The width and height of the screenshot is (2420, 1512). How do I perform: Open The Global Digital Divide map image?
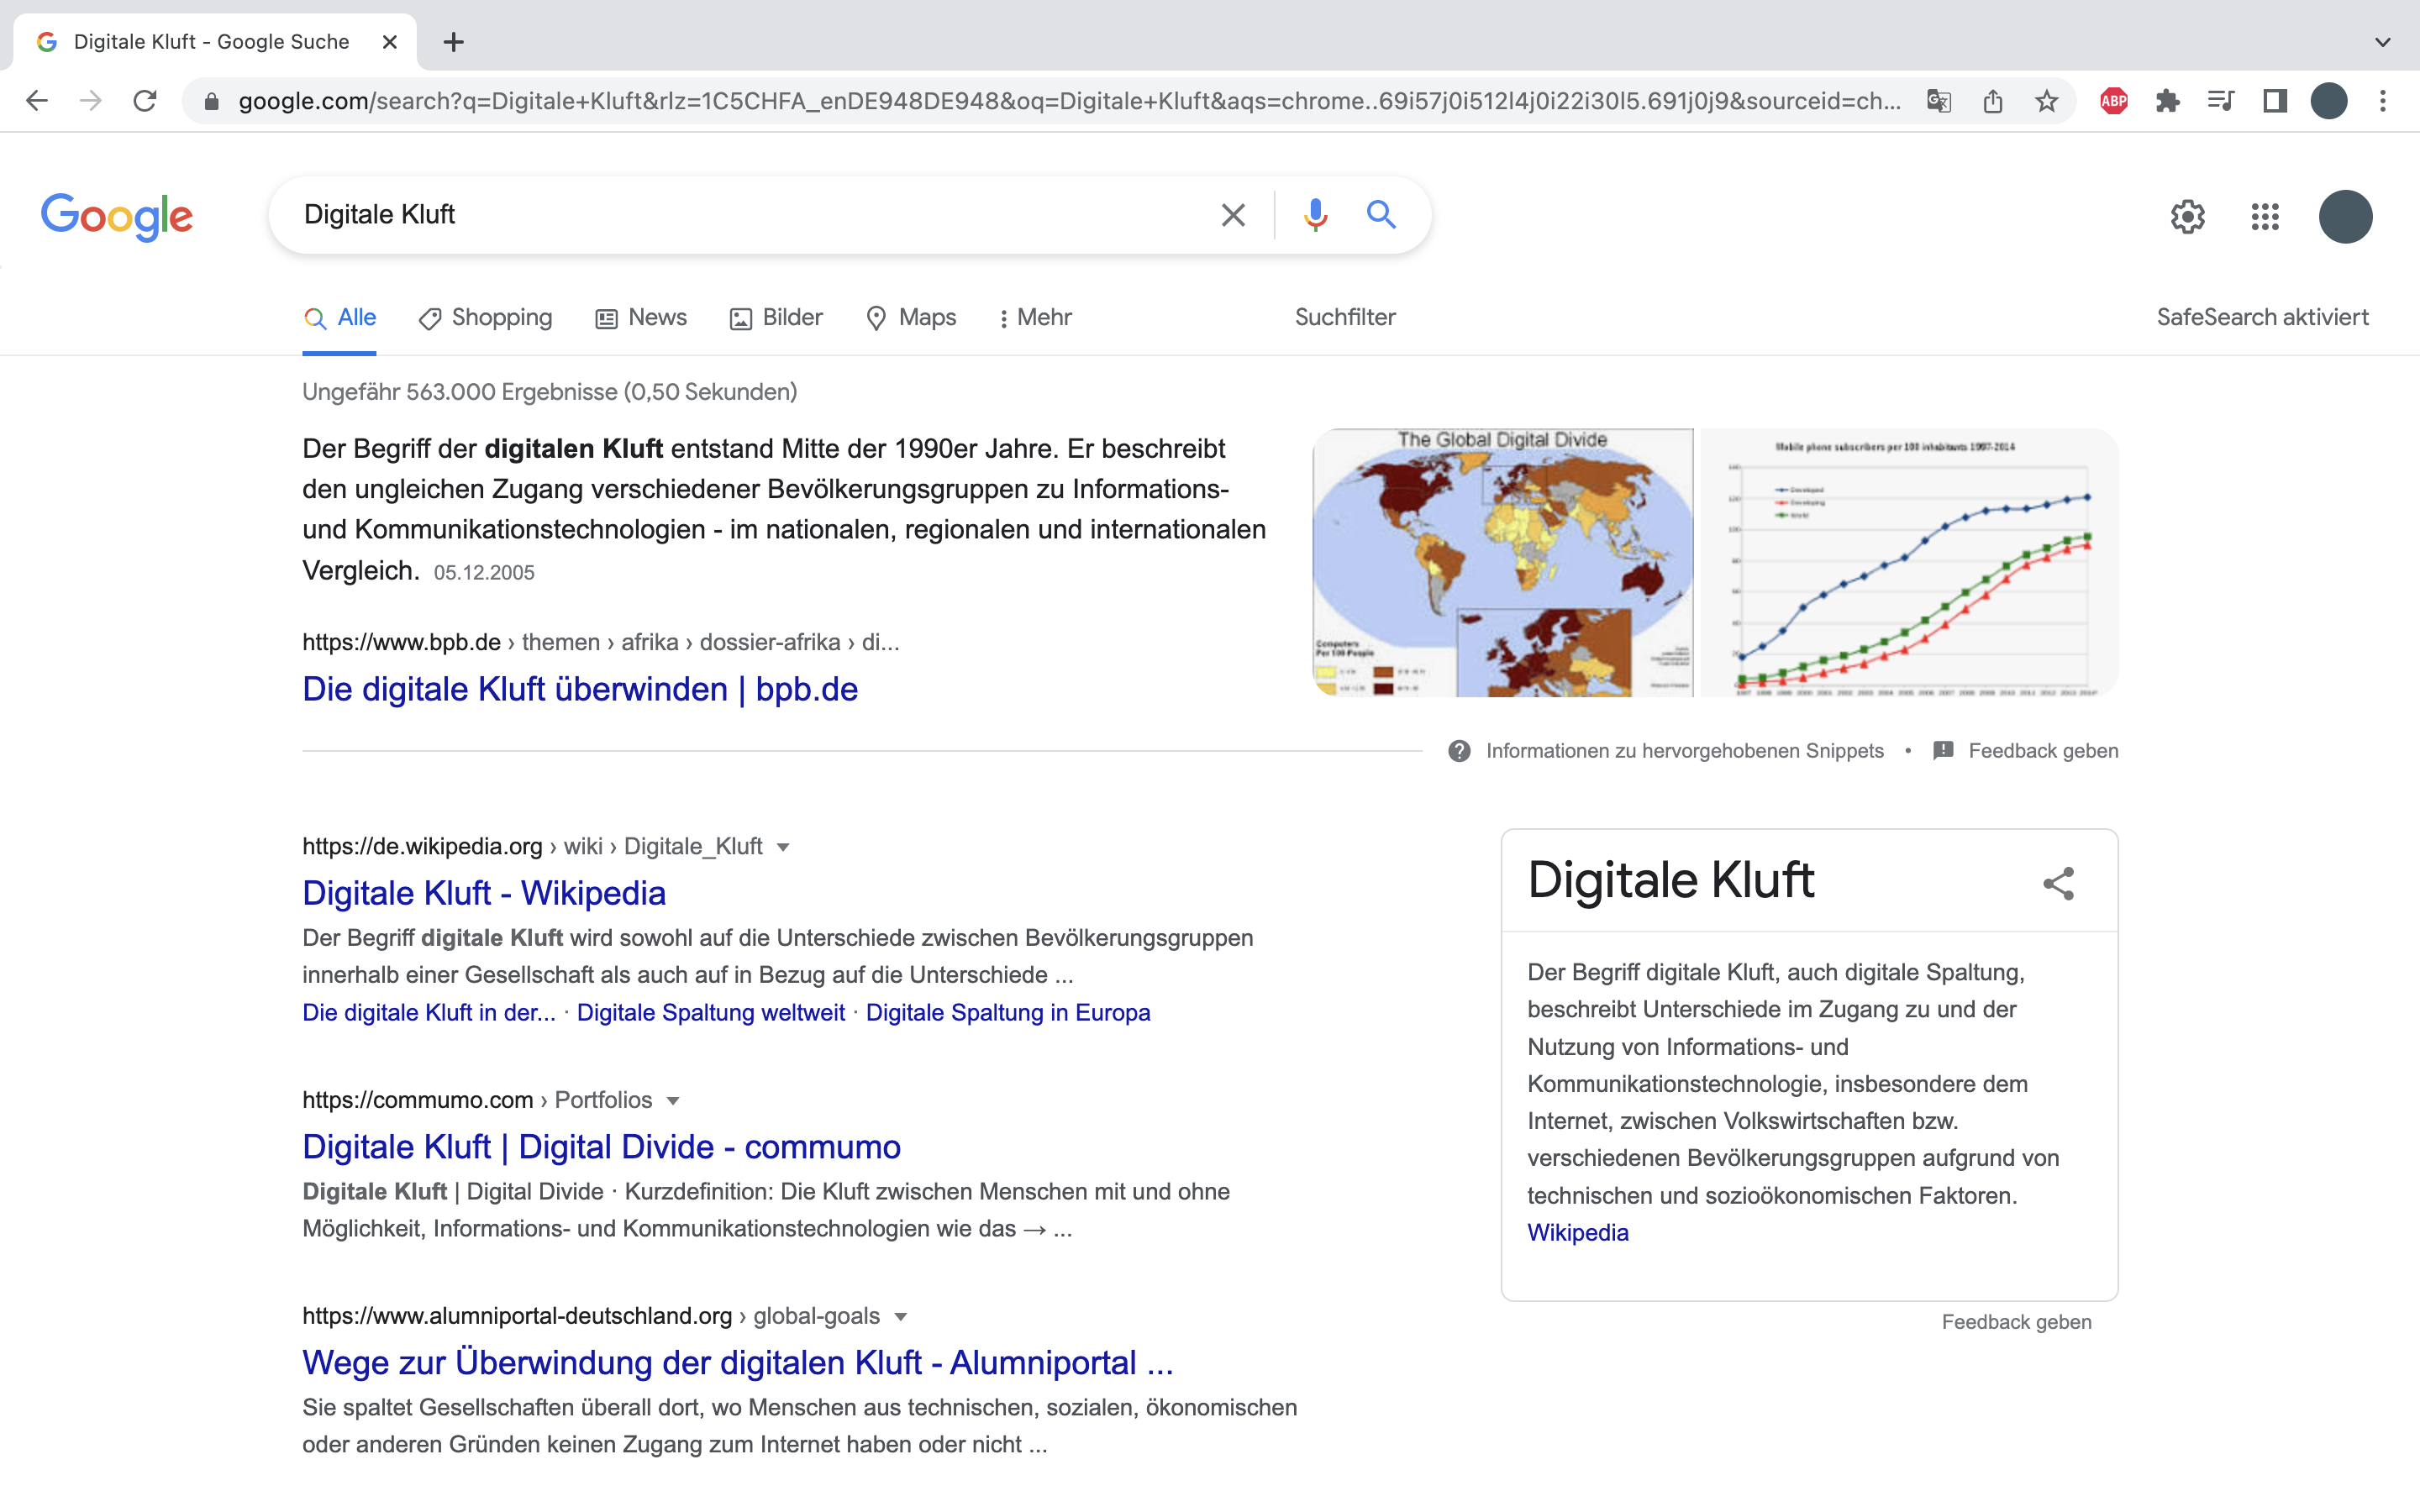(1502, 562)
